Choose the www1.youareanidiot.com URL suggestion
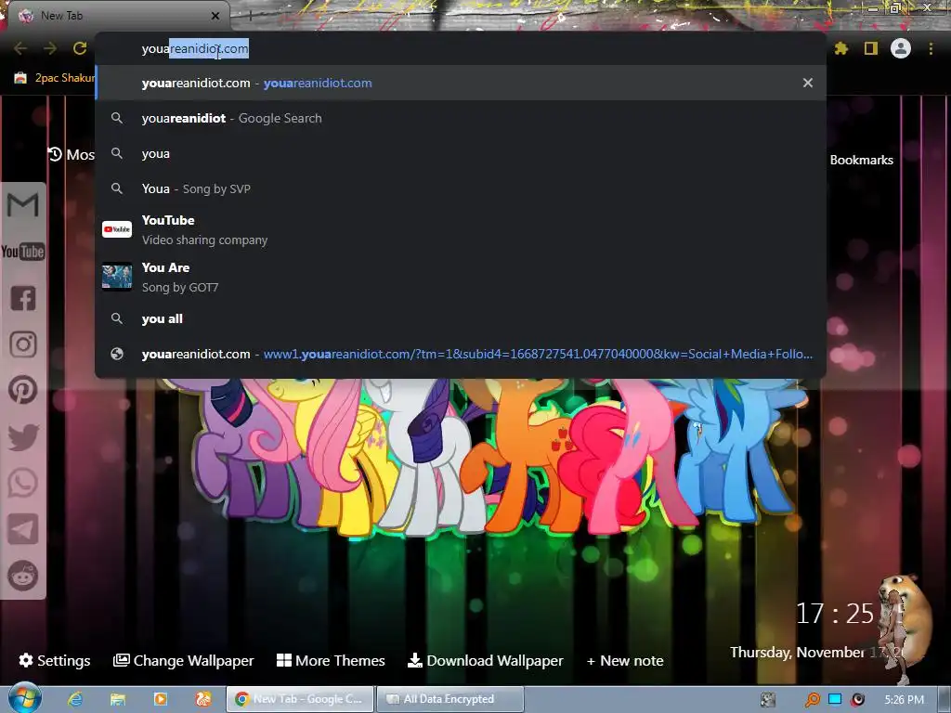951x713 pixels. [461, 354]
